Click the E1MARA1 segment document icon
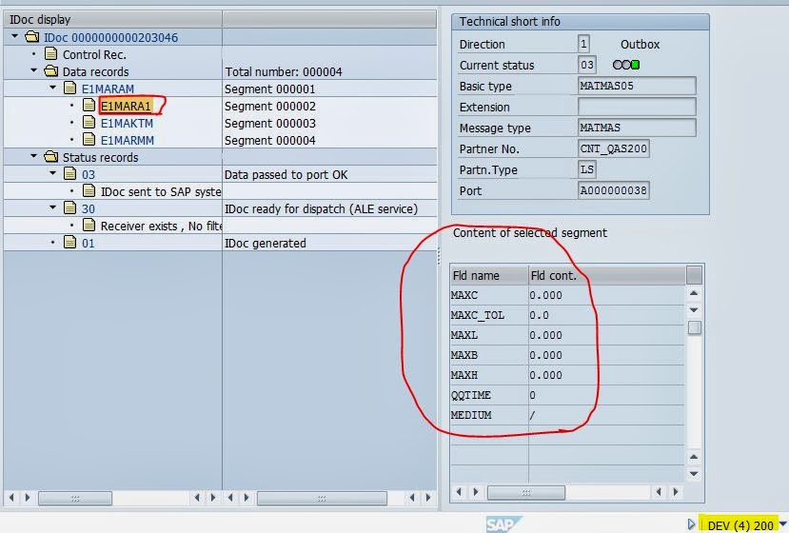Screen dimensions: 789x533 coord(89,106)
